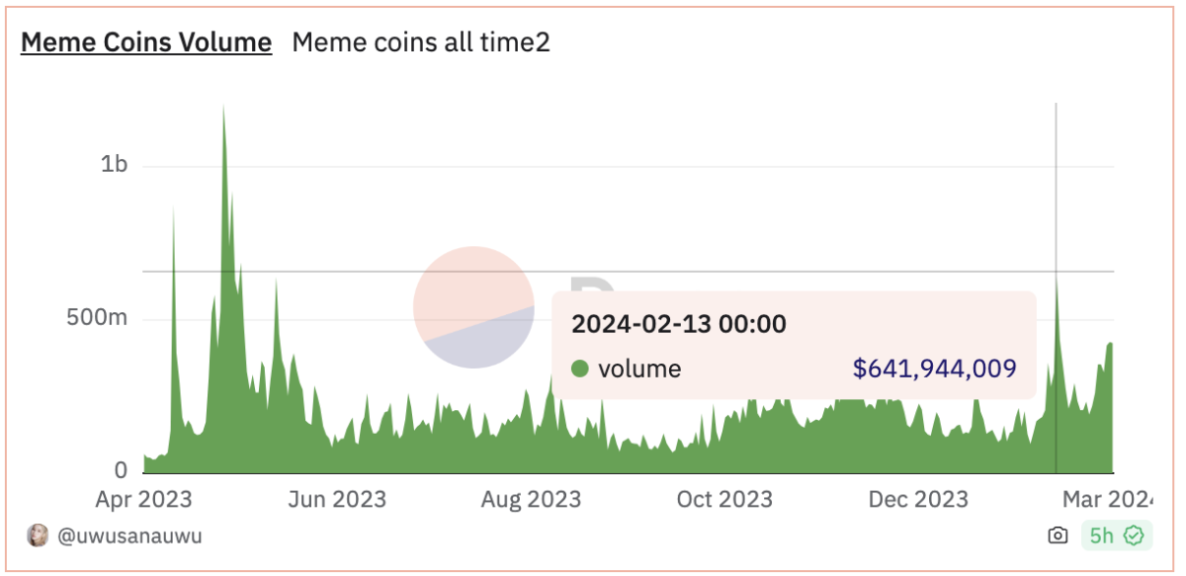Click the camera icon to export the chart
This screenshot has width=1186, height=576.
pyautogui.click(x=1058, y=535)
